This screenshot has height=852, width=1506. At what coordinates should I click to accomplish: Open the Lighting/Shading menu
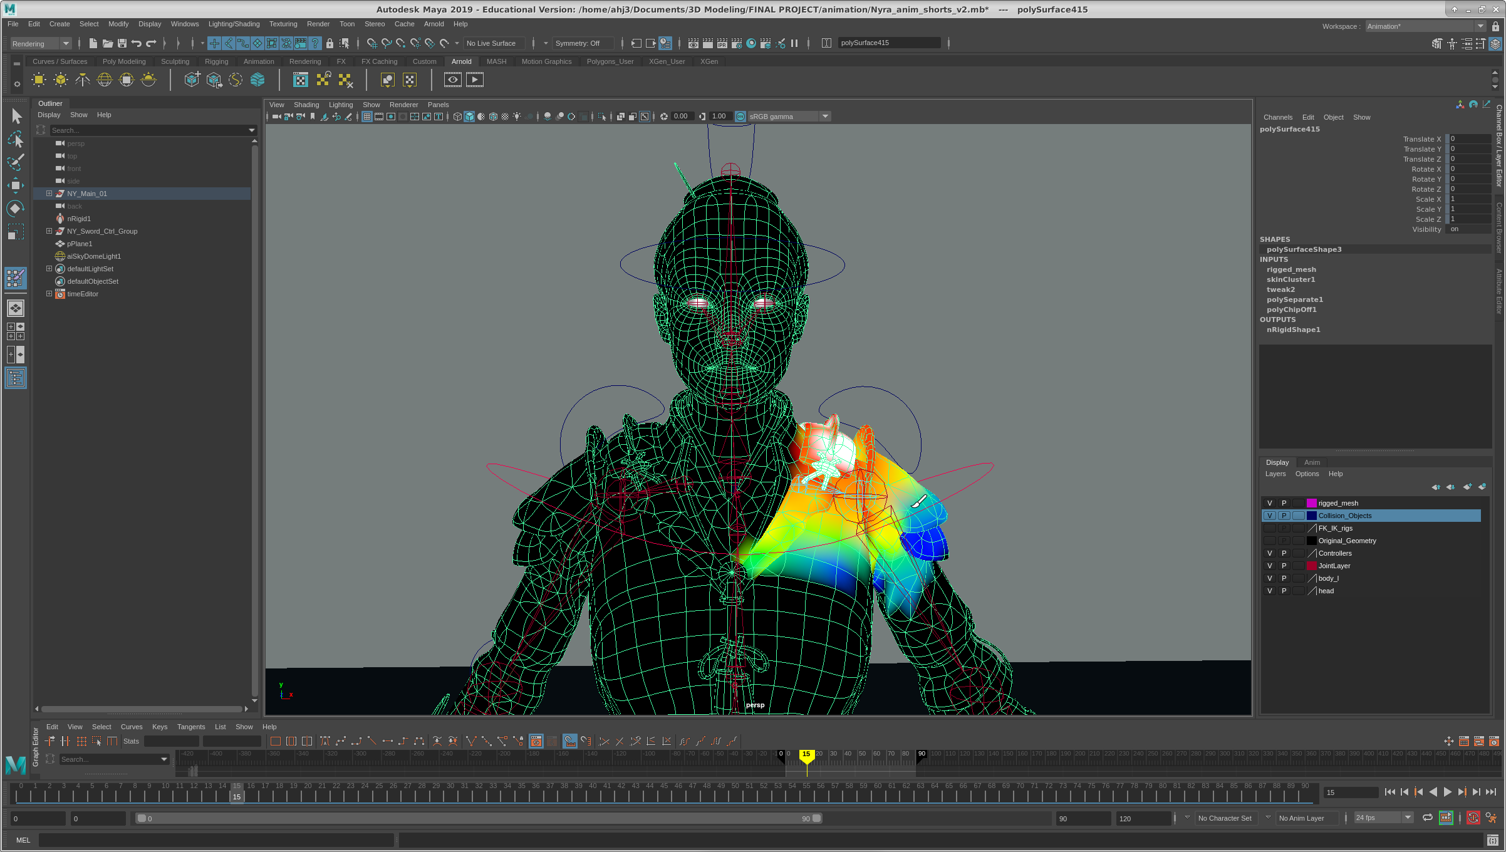point(234,24)
